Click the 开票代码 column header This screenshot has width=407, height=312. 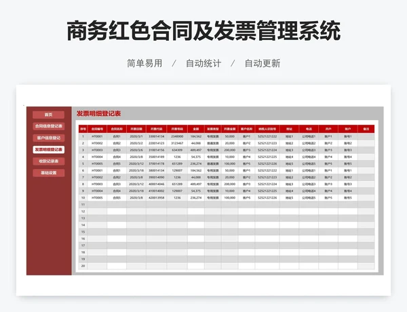tap(156, 129)
